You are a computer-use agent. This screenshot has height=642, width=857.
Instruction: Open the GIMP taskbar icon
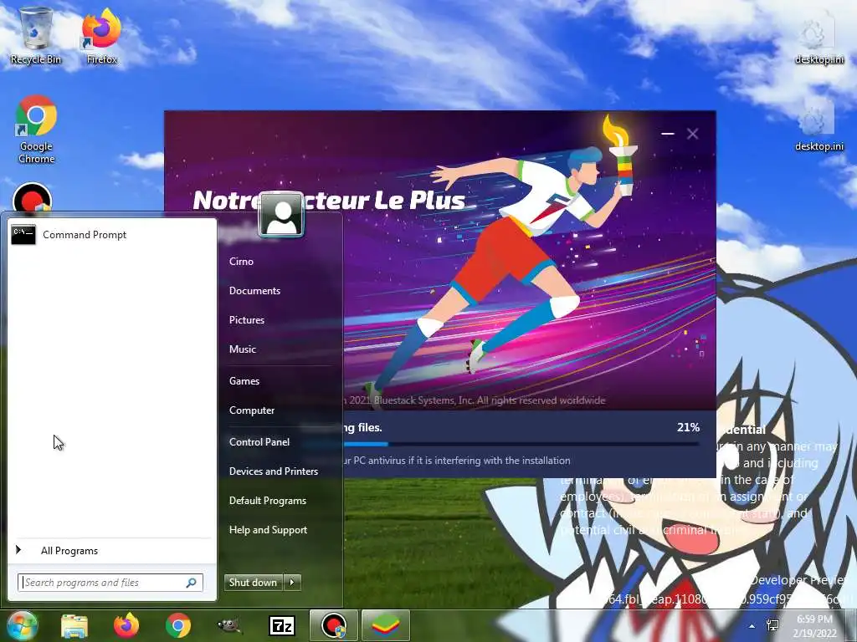tap(229, 625)
